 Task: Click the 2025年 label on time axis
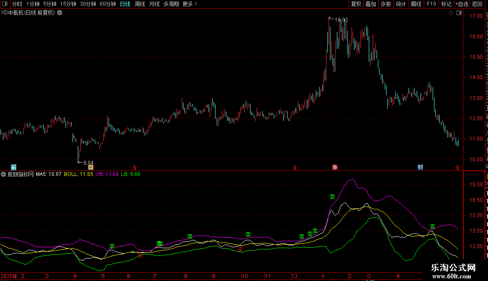(9, 276)
